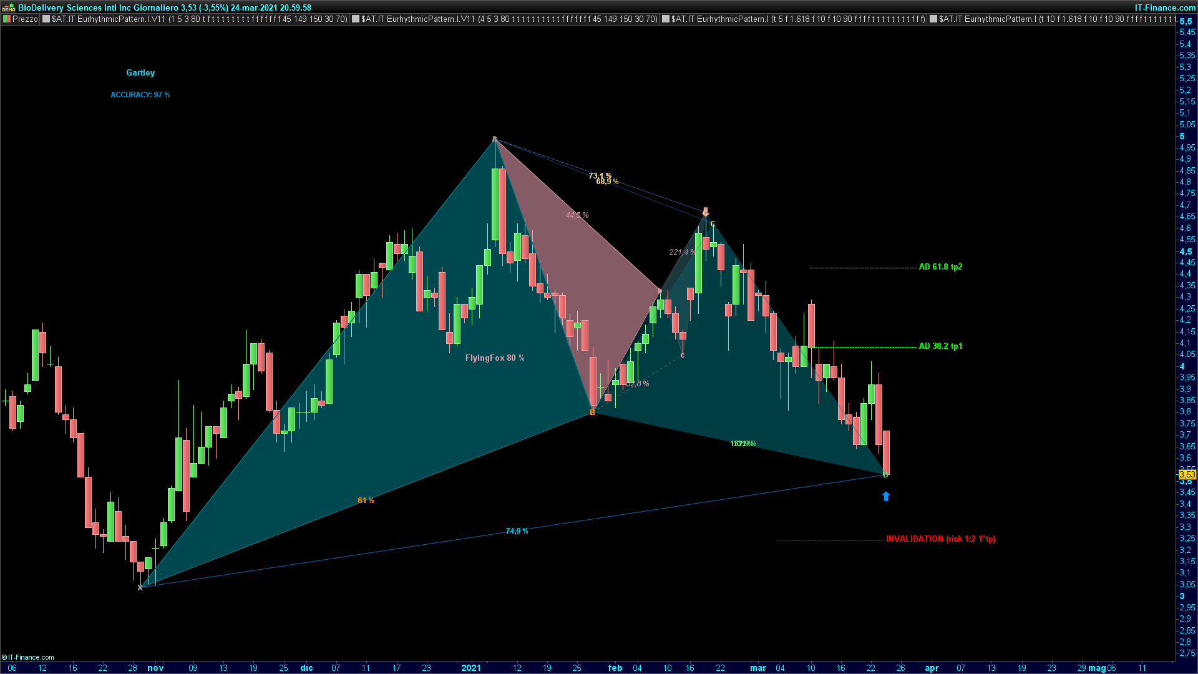1198x674 pixels.
Task: Click the AD 38.2 tp1 target label
Action: (940, 346)
